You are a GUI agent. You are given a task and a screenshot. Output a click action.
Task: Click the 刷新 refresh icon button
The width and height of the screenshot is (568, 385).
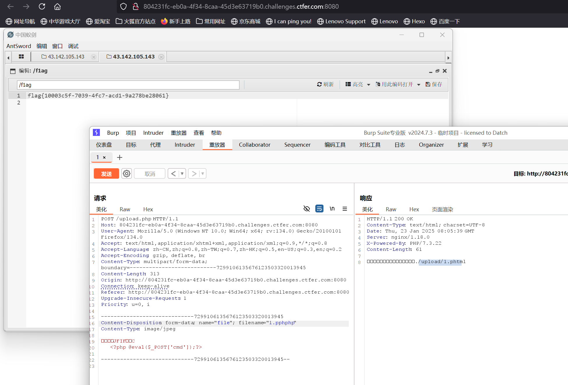pyautogui.click(x=325, y=84)
